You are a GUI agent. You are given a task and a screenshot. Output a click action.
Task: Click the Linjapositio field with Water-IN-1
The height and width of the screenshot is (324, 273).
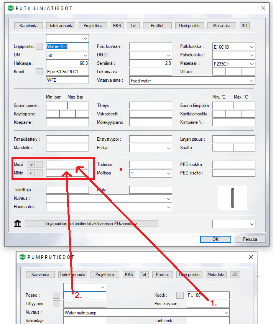click(x=67, y=46)
